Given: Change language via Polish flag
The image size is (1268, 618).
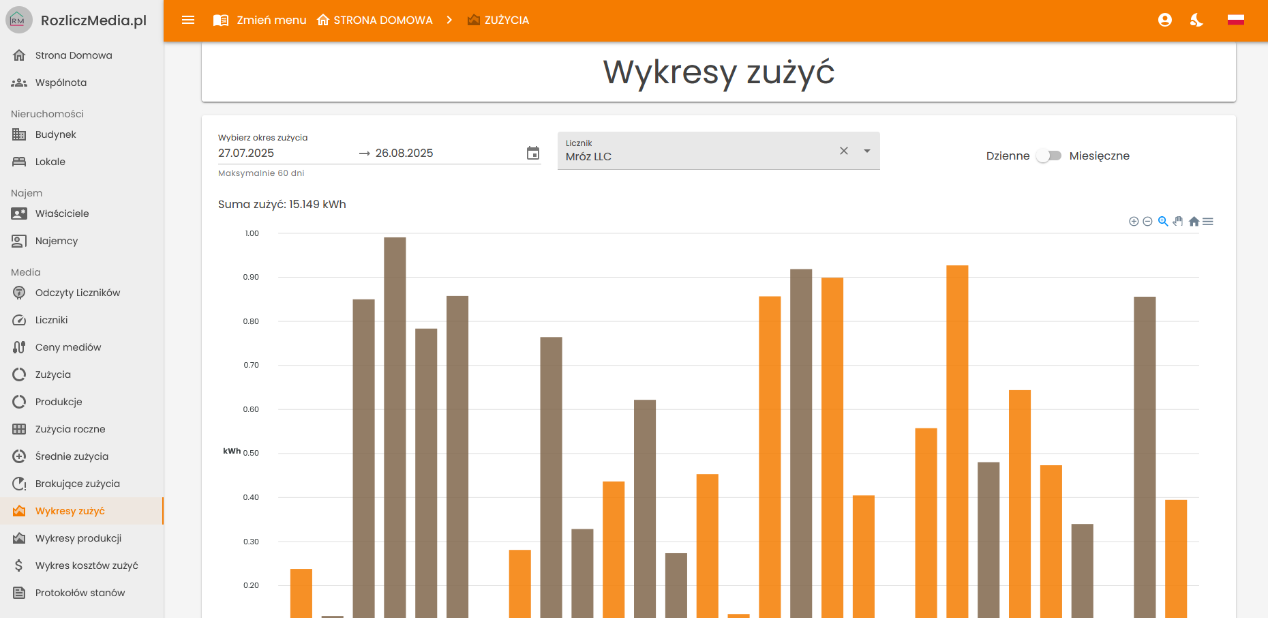Looking at the screenshot, I should [1236, 20].
